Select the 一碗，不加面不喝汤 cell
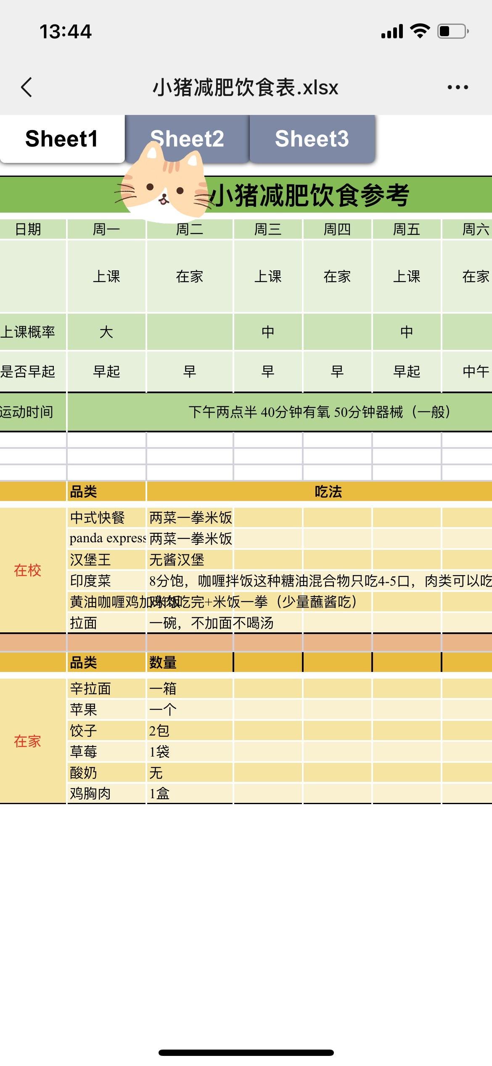 (212, 623)
